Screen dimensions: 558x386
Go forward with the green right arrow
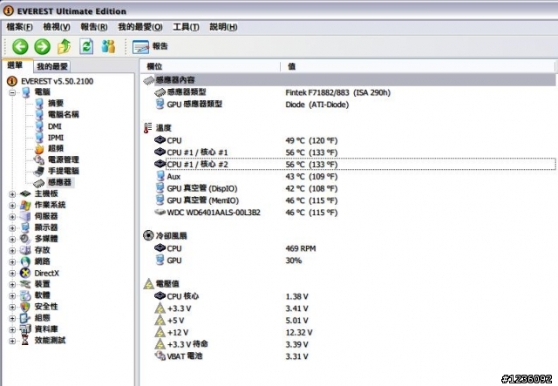click(42, 46)
